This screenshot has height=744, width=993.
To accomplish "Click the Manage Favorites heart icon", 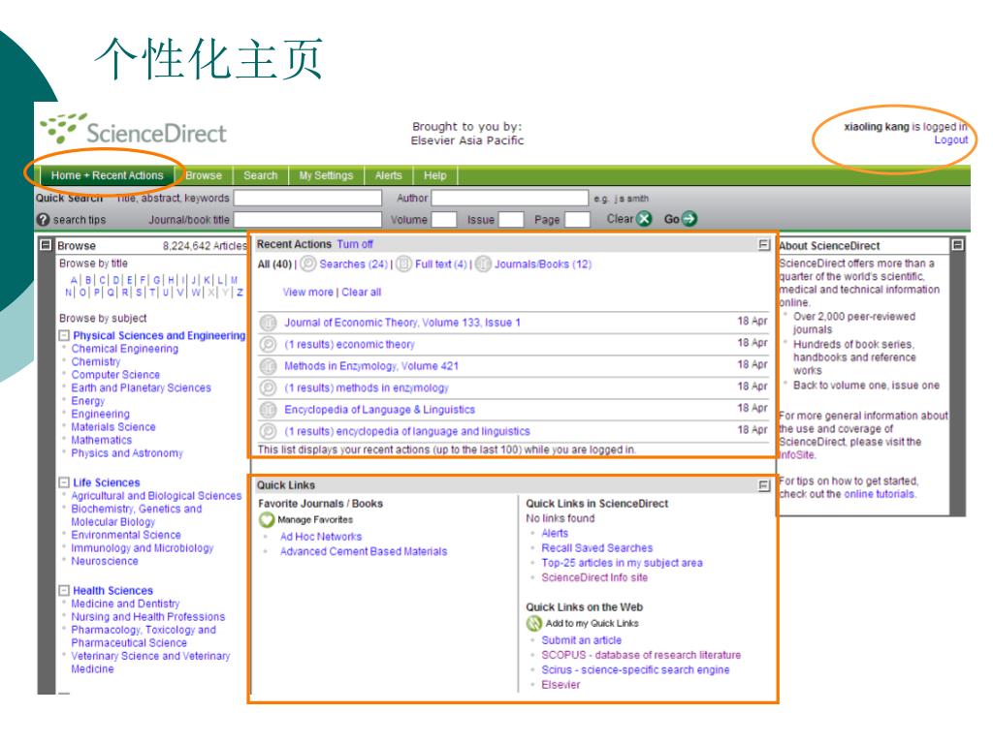I will click(x=267, y=520).
